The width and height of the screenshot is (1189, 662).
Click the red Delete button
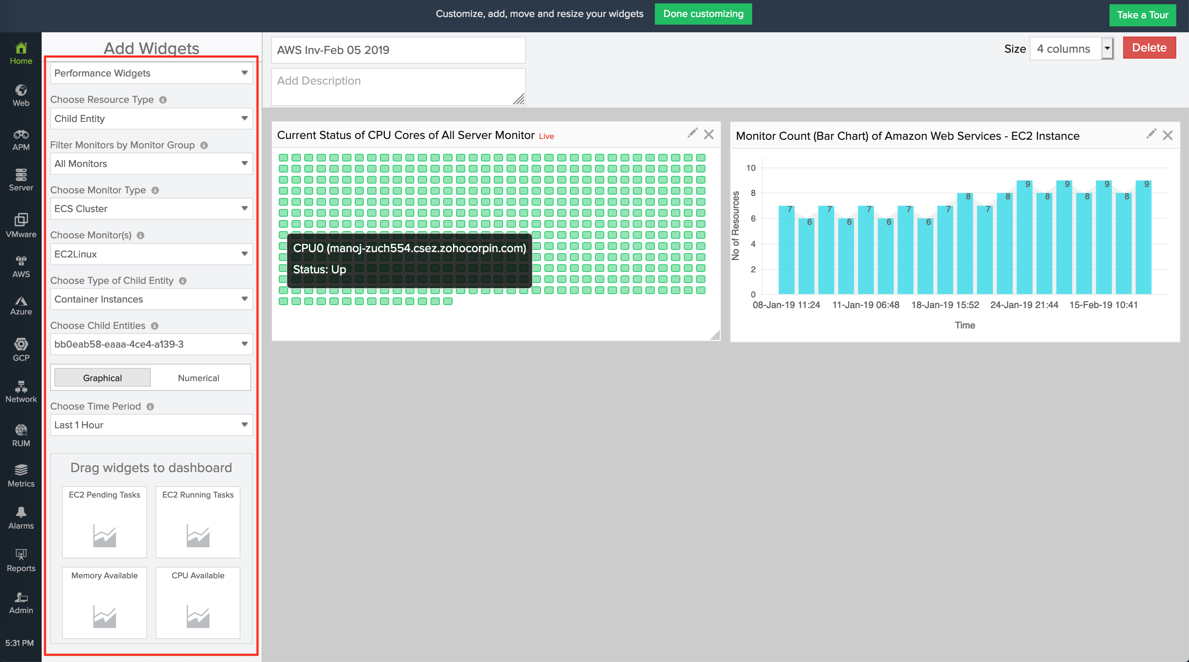click(x=1149, y=48)
